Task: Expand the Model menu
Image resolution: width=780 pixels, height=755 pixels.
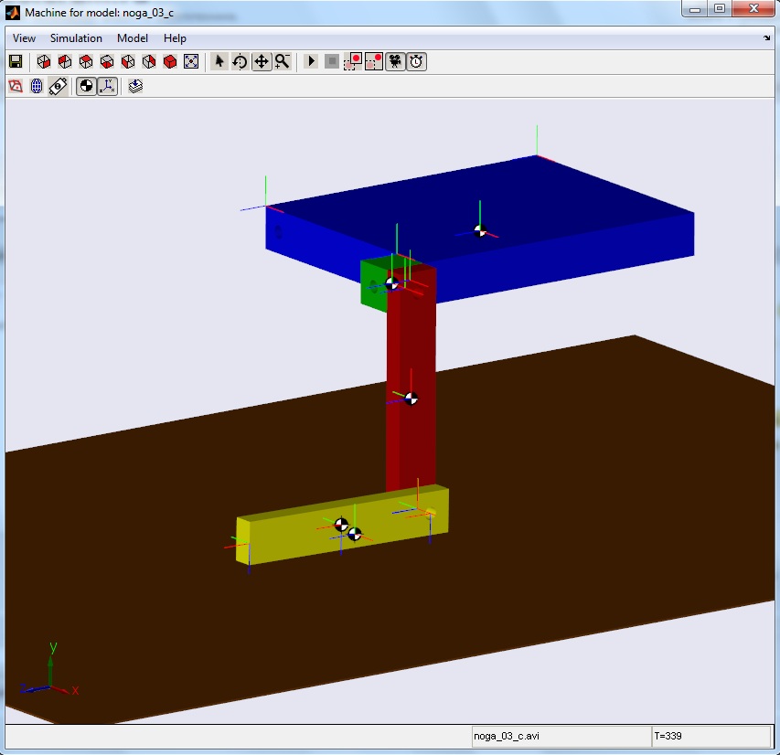Action: click(133, 38)
